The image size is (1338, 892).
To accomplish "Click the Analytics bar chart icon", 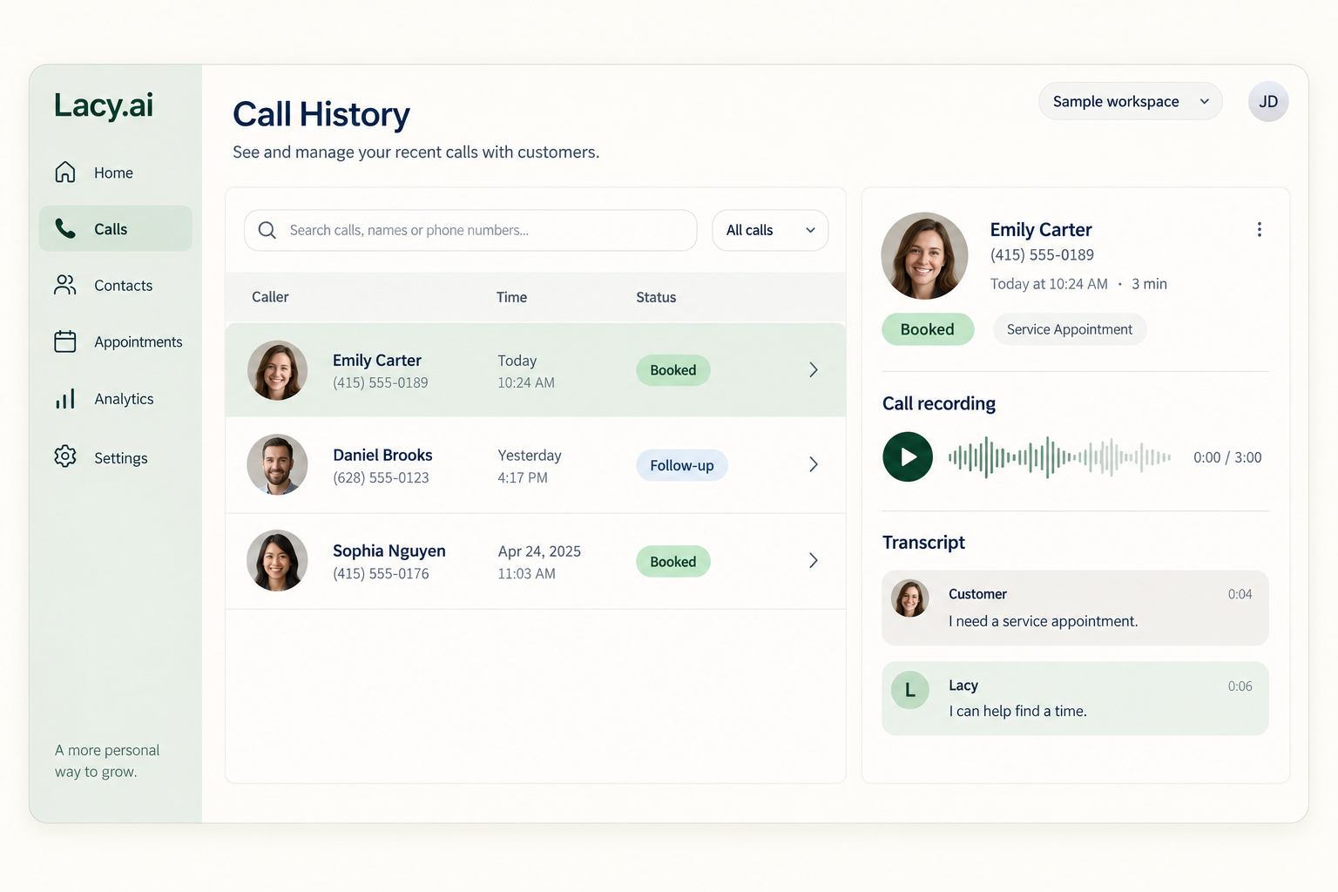I will pyautogui.click(x=65, y=399).
